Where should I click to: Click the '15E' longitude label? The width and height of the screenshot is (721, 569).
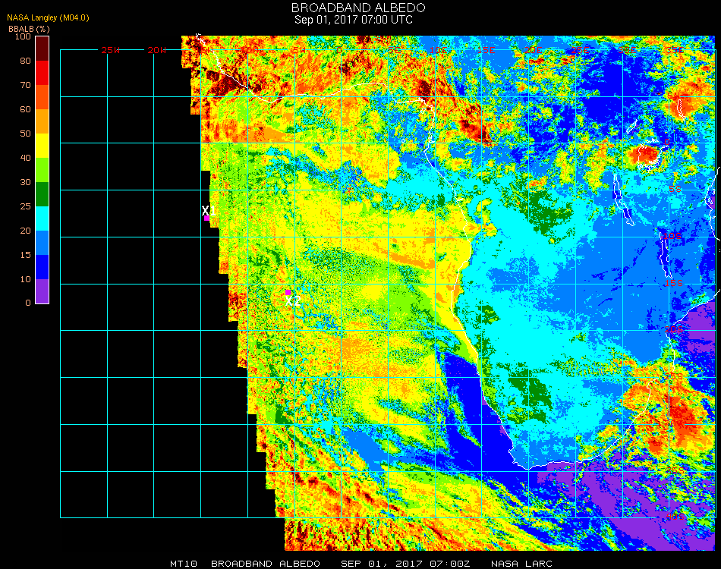486,50
